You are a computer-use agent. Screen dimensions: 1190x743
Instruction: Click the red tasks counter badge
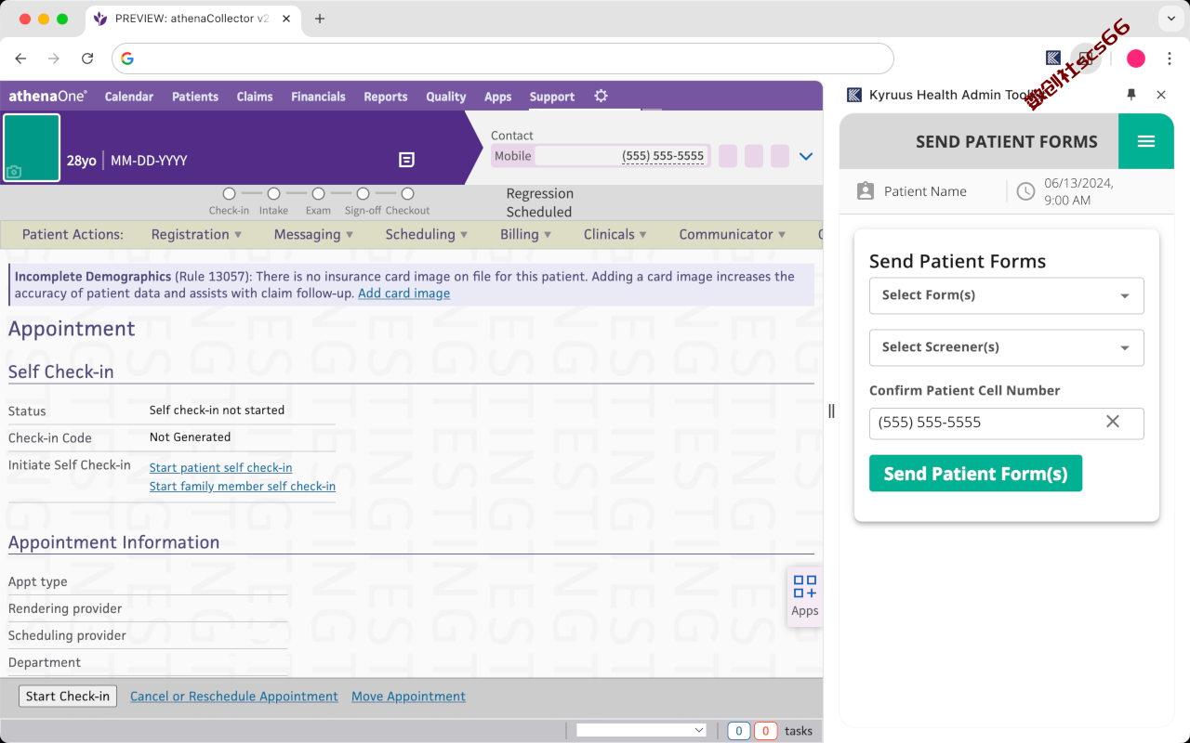coord(765,731)
